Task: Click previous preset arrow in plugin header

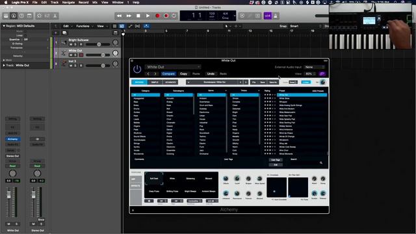Action: [148, 73]
